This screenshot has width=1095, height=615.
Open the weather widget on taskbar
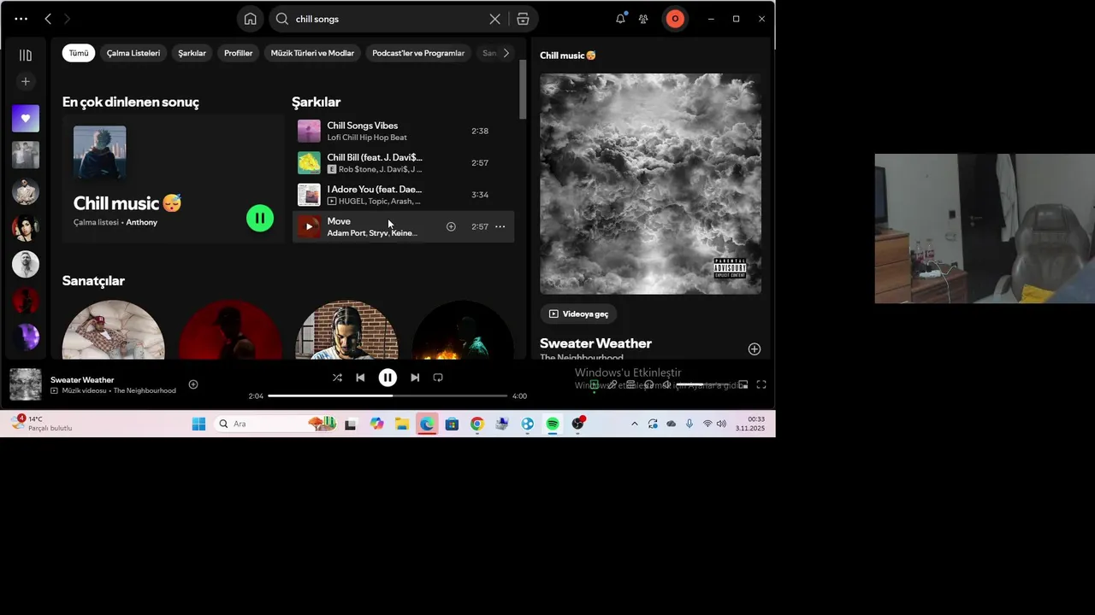[43, 424]
